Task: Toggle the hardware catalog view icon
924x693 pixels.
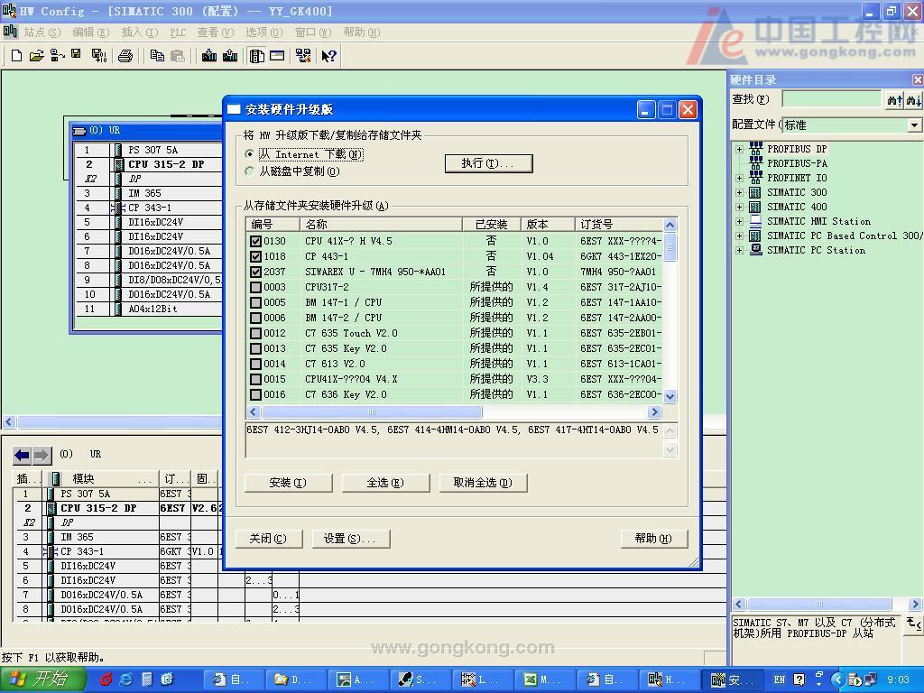Action: 256,56
